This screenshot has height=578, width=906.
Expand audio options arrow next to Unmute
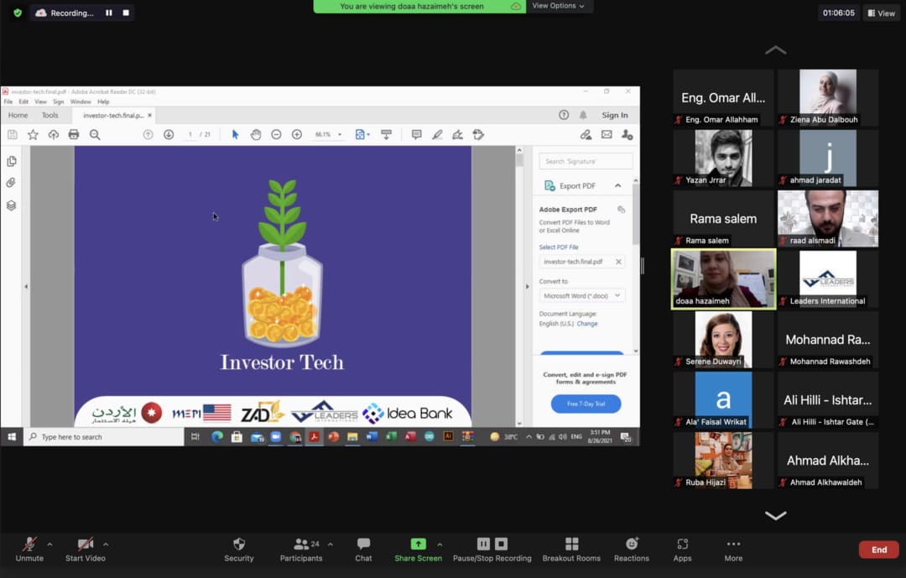[x=49, y=544]
